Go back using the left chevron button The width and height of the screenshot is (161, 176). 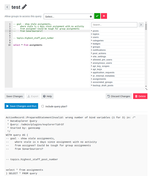click(7, 7)
